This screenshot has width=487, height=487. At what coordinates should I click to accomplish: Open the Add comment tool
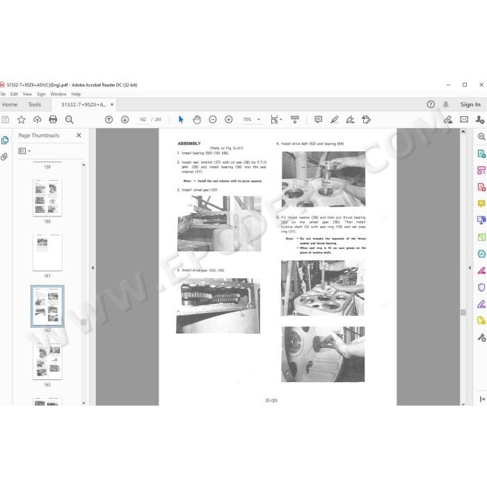(x=318, y=120)
